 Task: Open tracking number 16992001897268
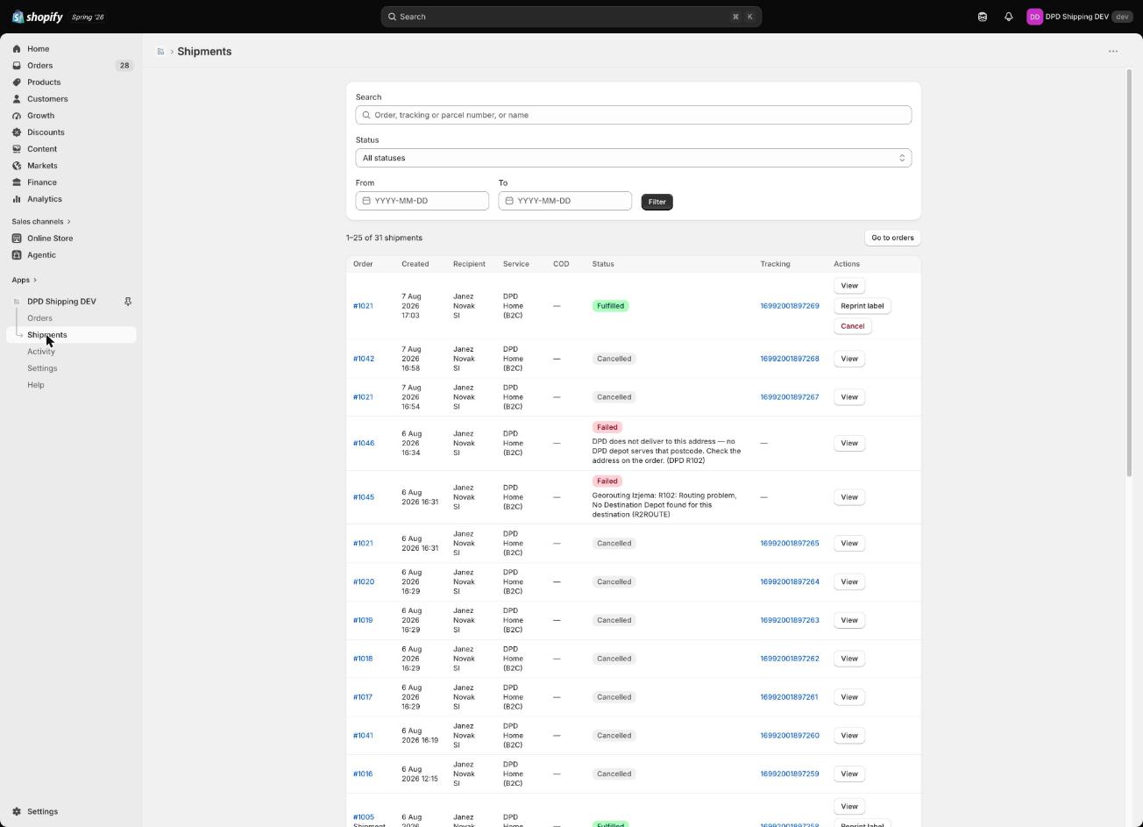790,359
